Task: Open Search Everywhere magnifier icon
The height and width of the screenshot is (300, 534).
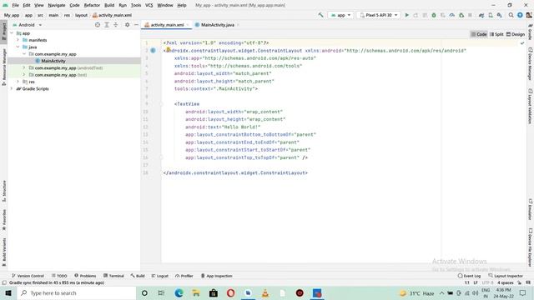Action: pos(511,15)
